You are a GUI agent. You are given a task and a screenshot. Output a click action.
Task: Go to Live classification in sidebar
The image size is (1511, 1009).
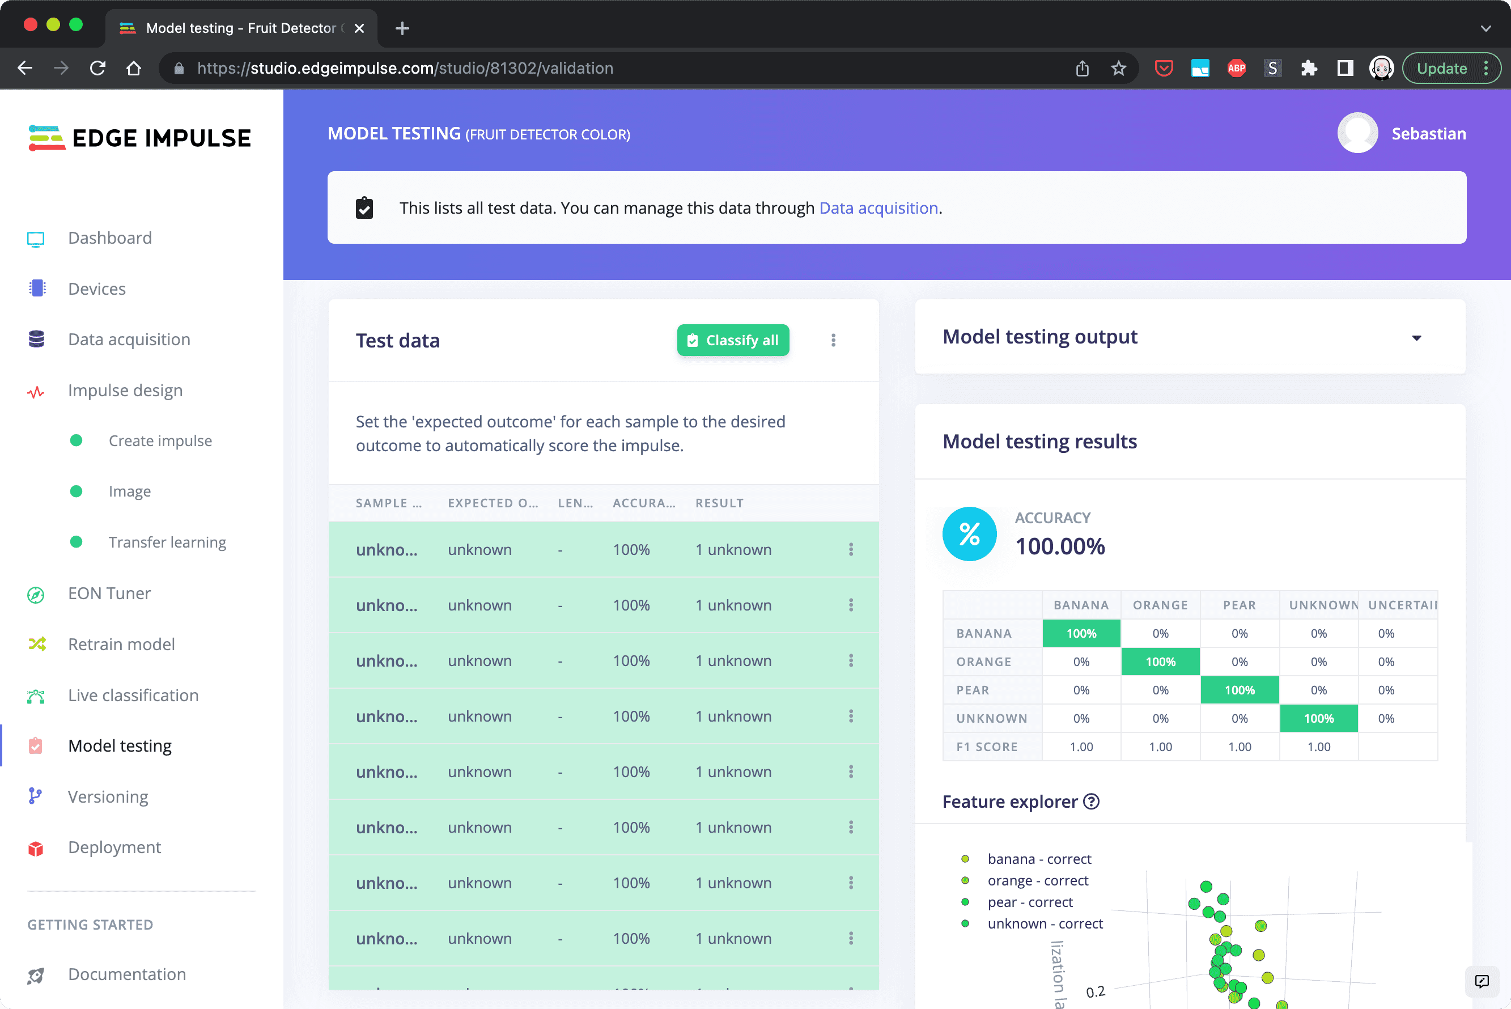coord(133,695)
